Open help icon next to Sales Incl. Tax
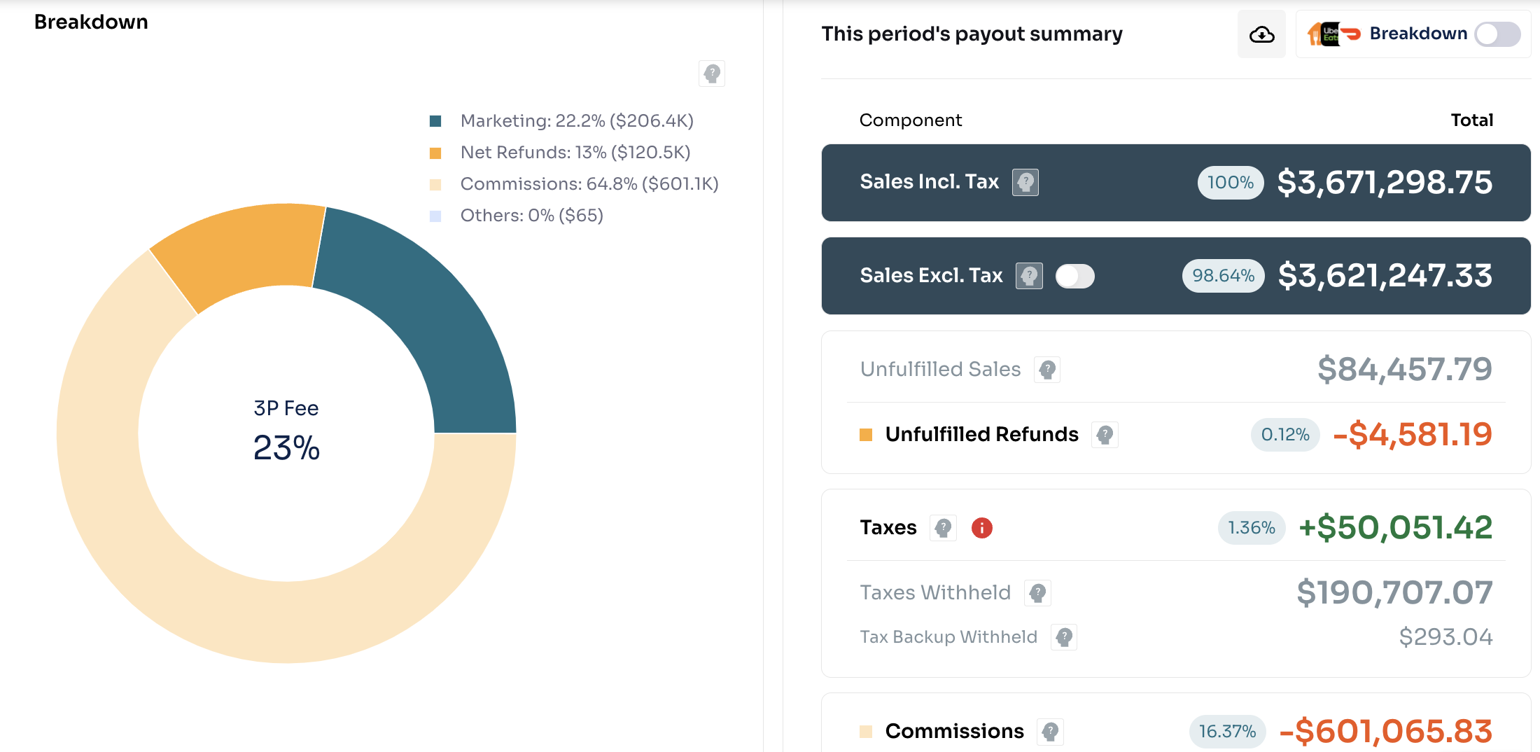The image size is (1540, 752). 1025,183
